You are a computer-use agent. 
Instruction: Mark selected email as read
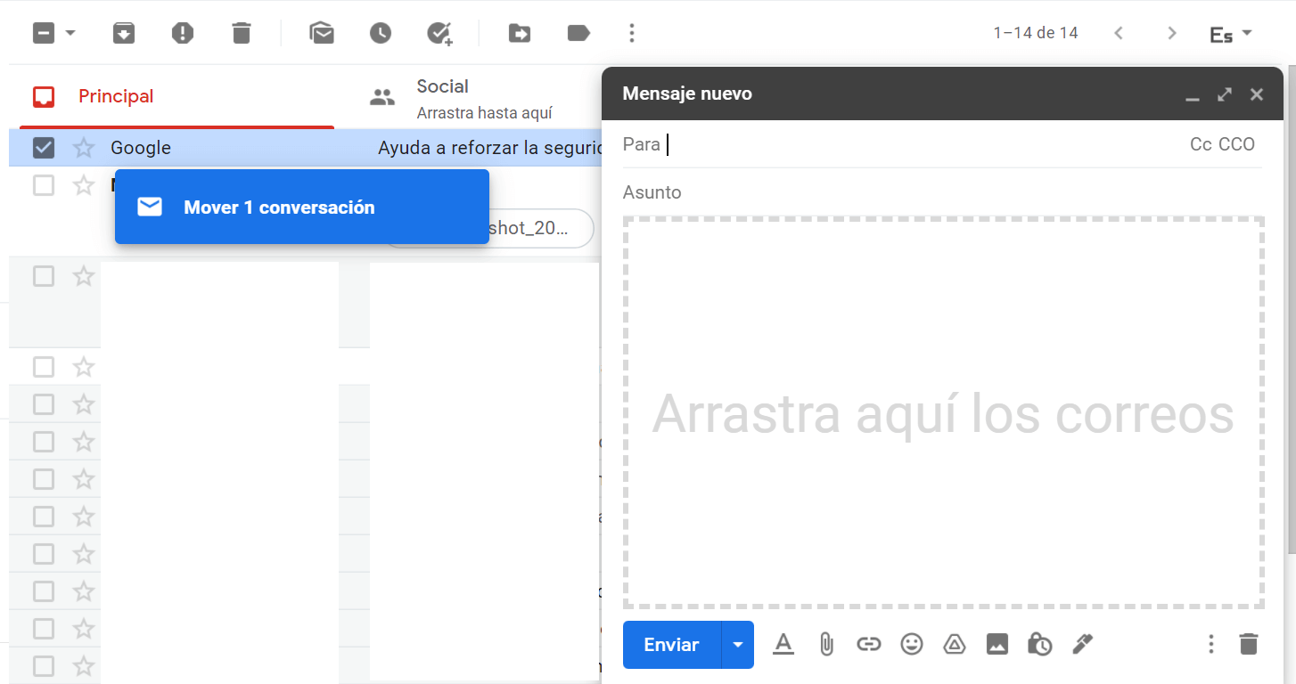tap(322, 34)
